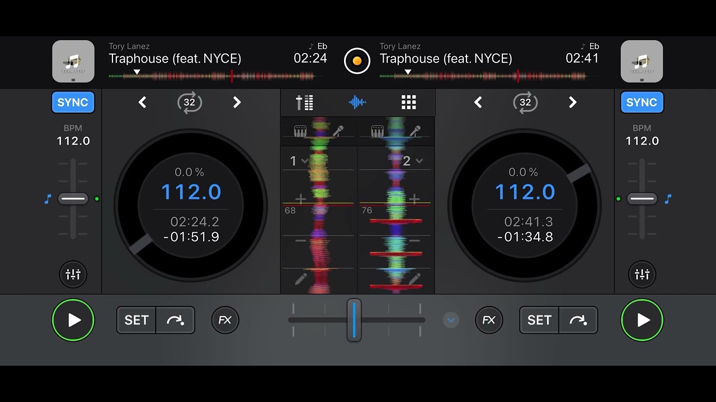Zoom in deck 1 waveform with plus
716x402 pixels.
[300, 199]
